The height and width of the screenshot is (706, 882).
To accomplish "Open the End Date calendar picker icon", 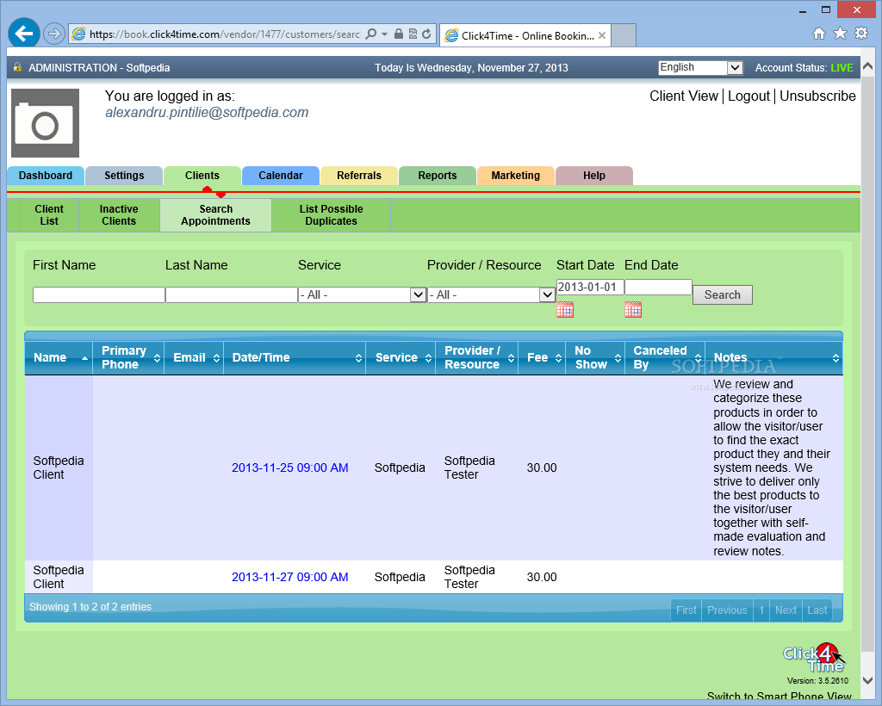I will tap(633, 310).
